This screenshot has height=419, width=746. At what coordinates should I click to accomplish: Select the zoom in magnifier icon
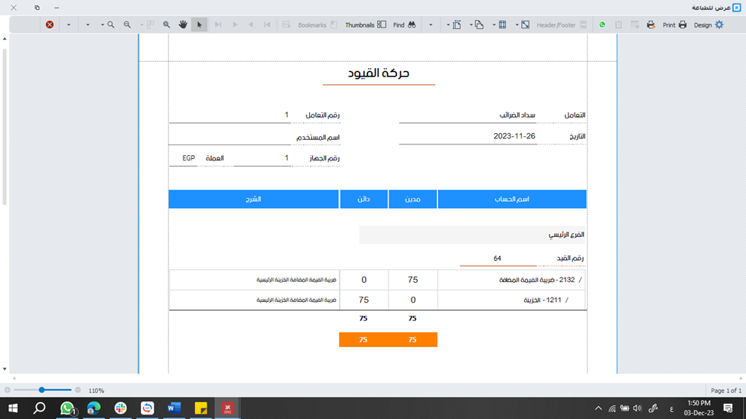[x=111, y=24]
